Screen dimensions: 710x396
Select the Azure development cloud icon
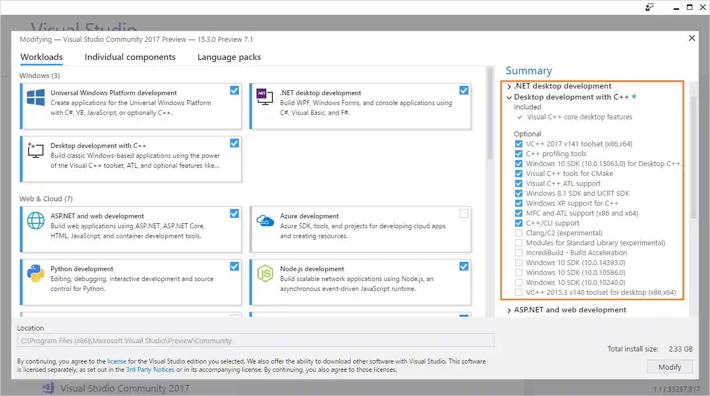265,220
